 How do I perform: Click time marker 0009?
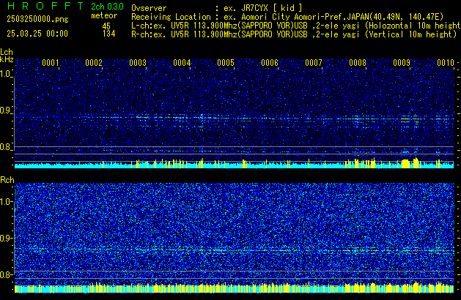(402, 63)
